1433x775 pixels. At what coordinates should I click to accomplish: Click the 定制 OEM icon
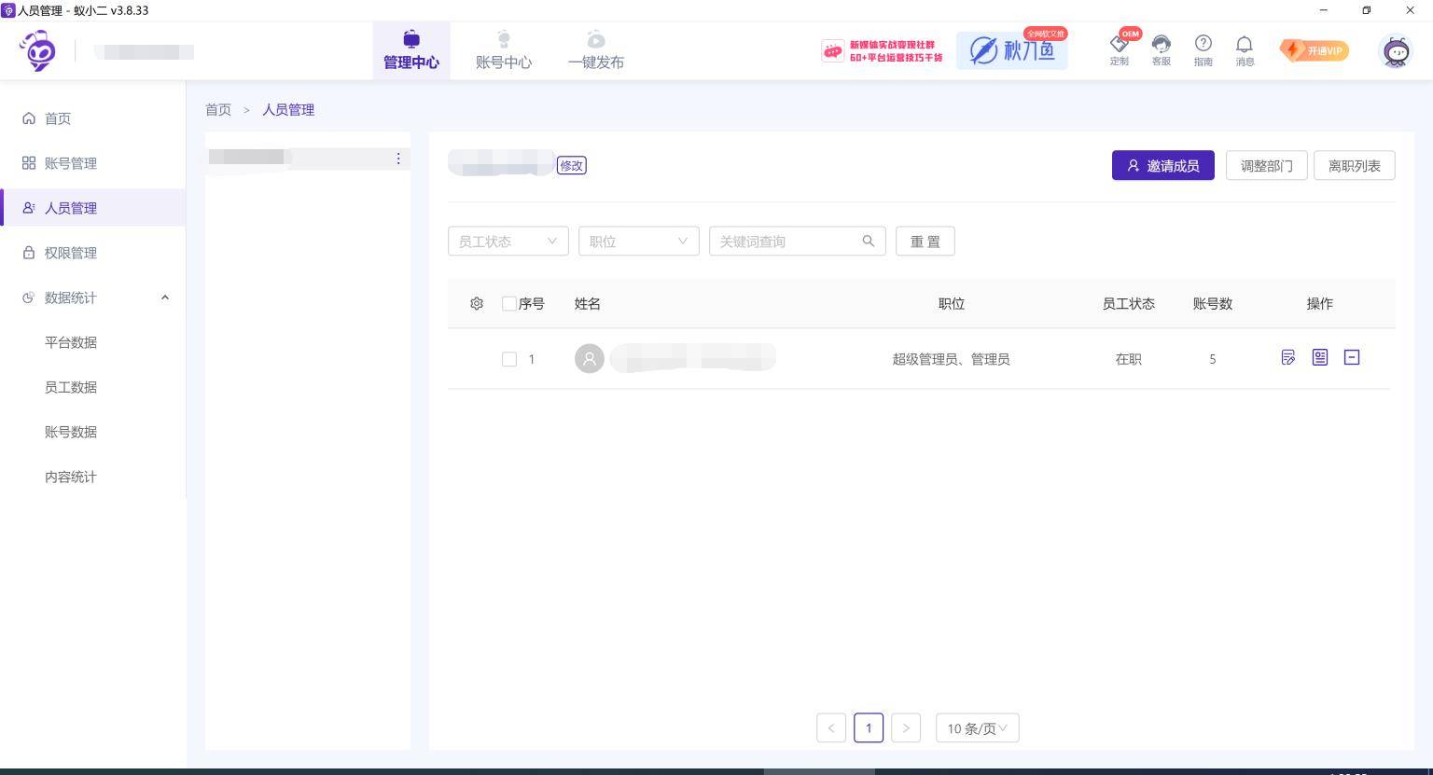pyautogui.click(x=1119, y=49)
